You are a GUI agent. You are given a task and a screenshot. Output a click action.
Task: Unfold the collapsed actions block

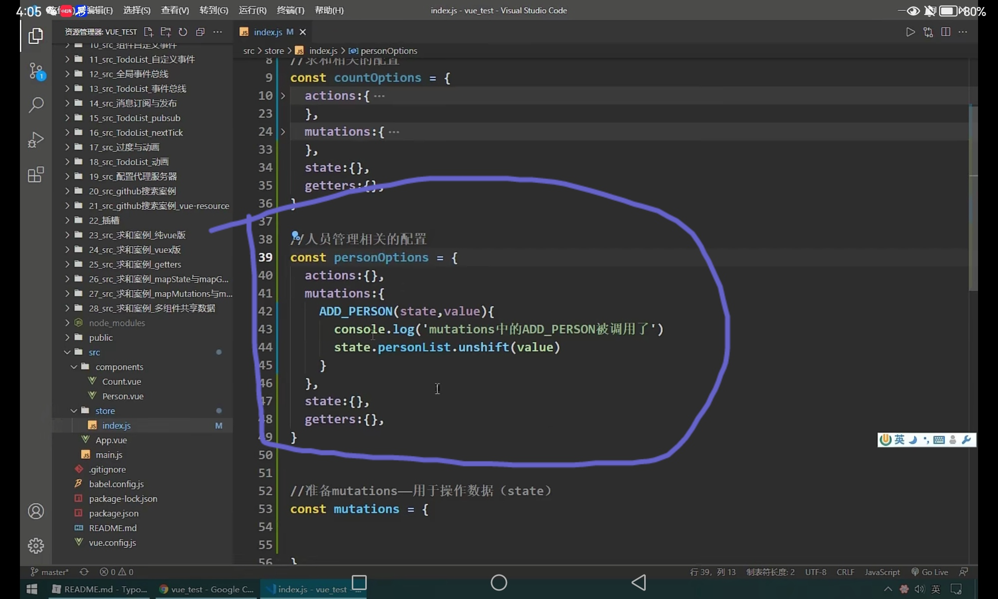283,96
